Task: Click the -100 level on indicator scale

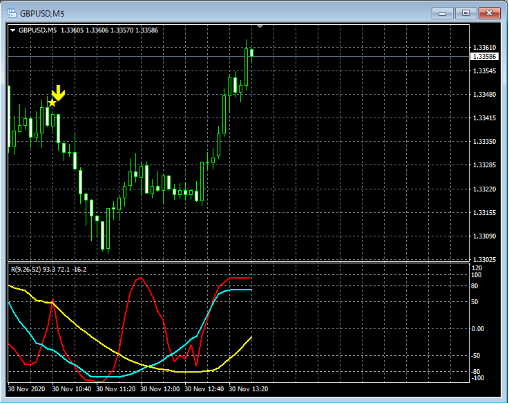Action: pyautogui.click(x=478, y=377)
